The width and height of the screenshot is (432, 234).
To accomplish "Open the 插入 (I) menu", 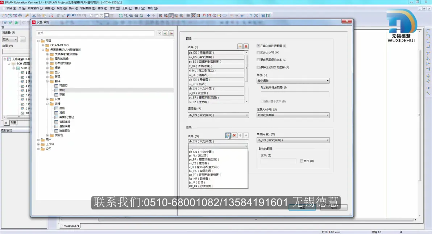I will pyautogui.click(x=74, y=8).
